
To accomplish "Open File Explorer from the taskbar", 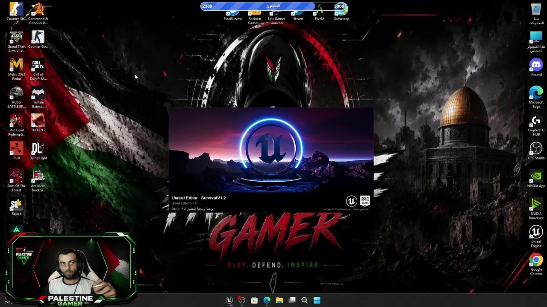I will (x=279, y=300).
